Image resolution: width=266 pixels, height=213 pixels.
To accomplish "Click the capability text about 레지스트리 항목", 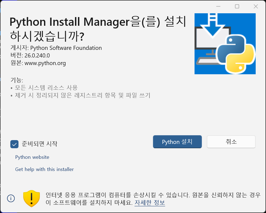I will click(83, 95).
